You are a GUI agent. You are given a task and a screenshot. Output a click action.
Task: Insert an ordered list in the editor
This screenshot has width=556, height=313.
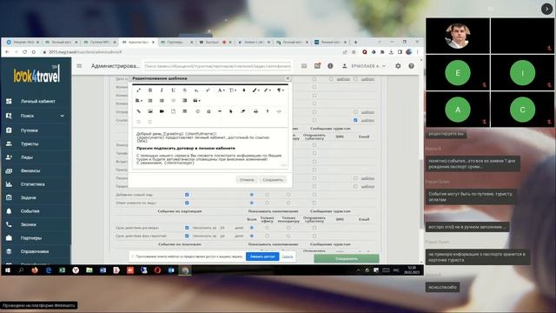pyautogui.click(x=150, y=101)
